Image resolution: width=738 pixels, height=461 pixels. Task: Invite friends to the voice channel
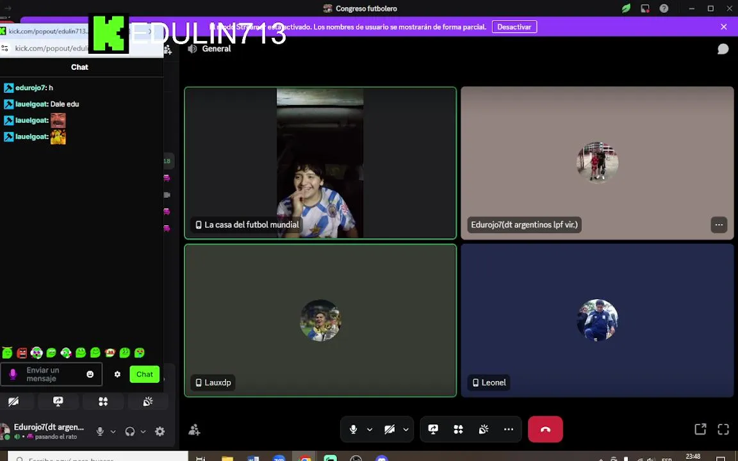[194, 430]
